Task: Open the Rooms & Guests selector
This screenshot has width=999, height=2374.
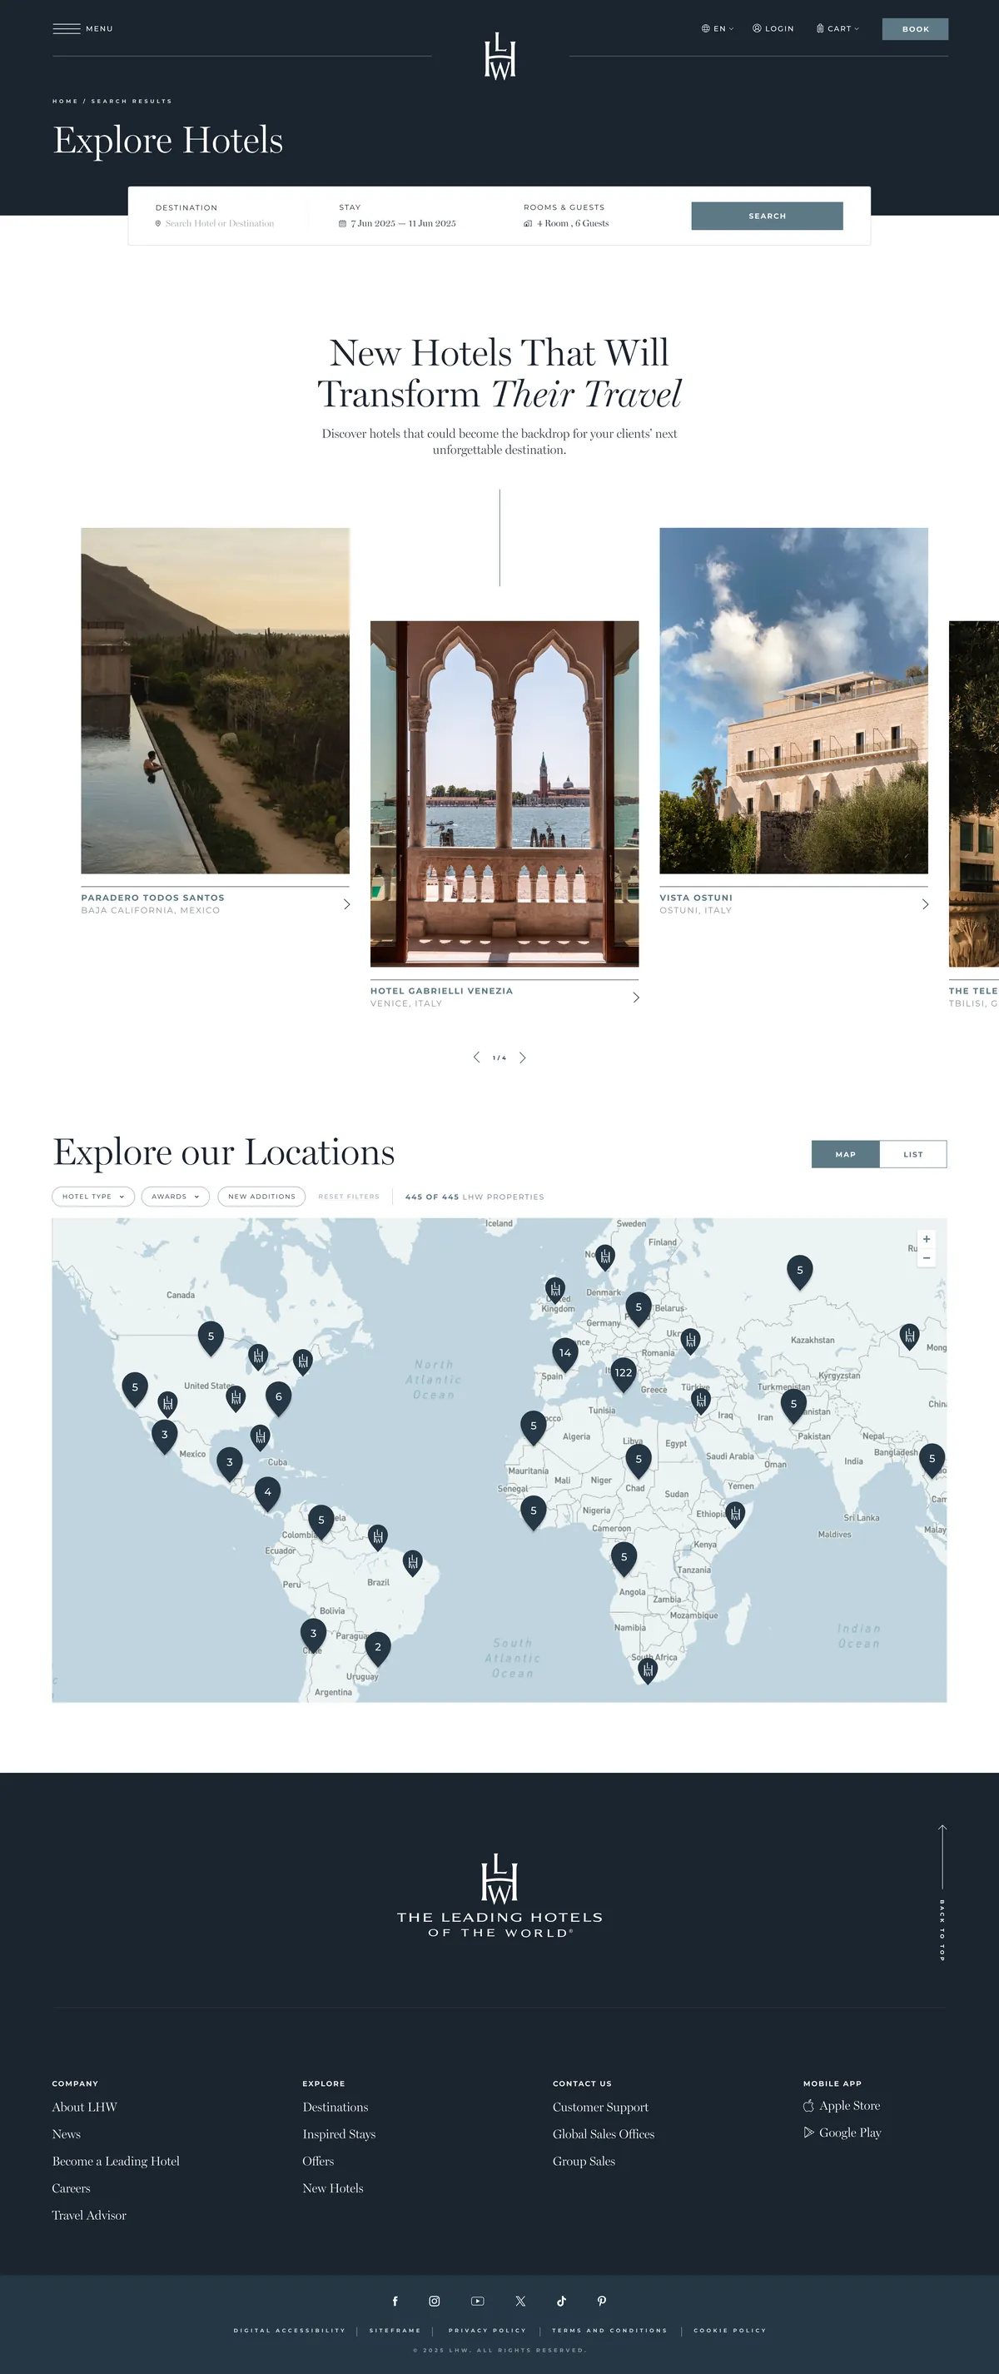Action: [566, 223]
